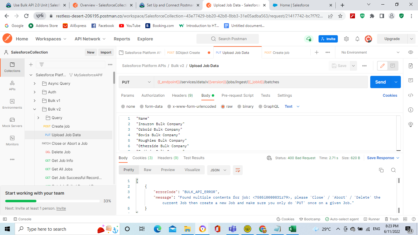Open the Save Response dropdown
418x235 pixels.
point(383,158)
